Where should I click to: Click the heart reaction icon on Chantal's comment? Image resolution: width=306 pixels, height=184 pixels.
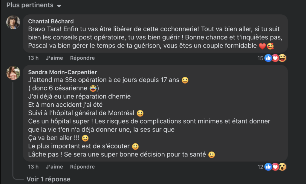[x=275, y=58]
